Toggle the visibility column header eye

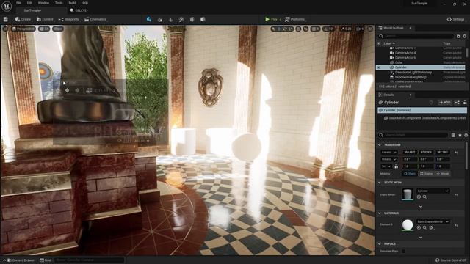(379, 43)
